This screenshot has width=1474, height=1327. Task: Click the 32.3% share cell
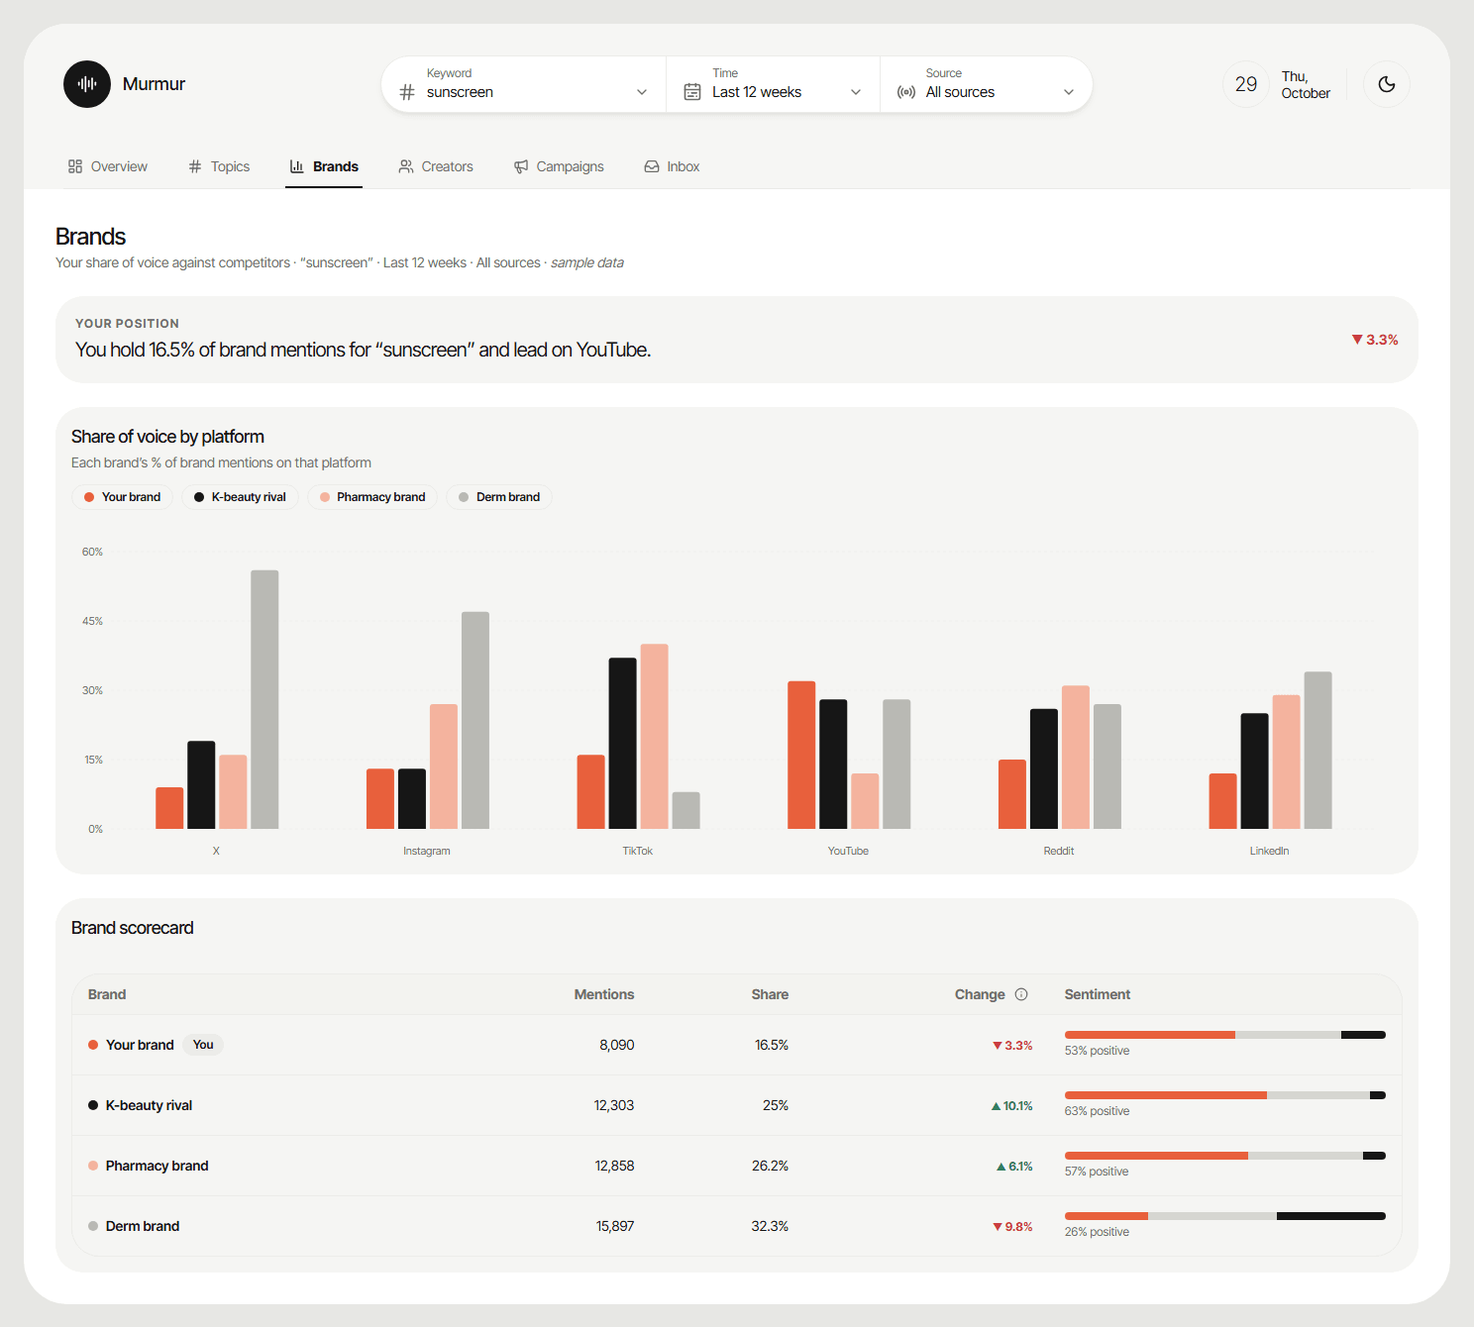(770, 1226)
